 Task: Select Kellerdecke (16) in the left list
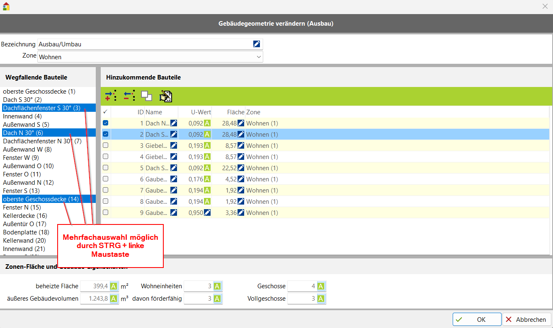click(x=25, y=216)
